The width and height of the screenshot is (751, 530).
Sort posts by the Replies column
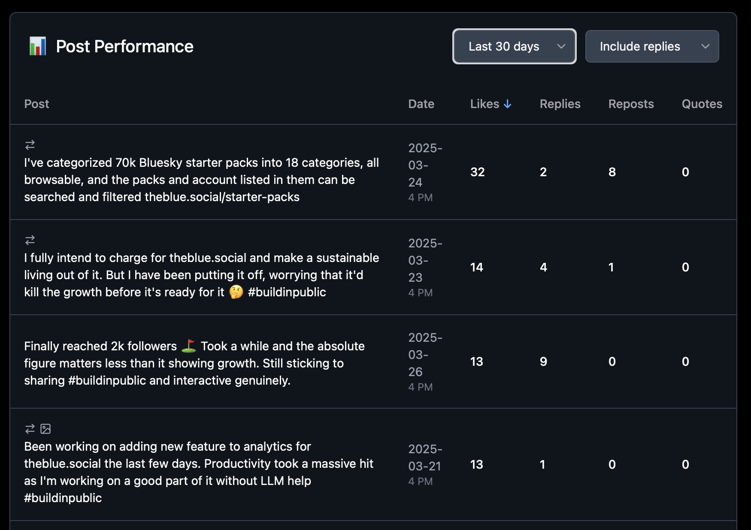click(x=560, y=104)
